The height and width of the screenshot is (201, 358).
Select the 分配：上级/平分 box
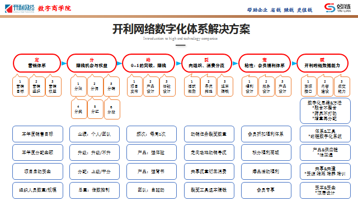click(95, 171)
